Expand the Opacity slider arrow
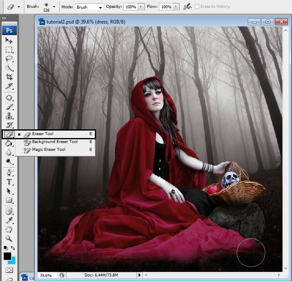 point(141,7)
